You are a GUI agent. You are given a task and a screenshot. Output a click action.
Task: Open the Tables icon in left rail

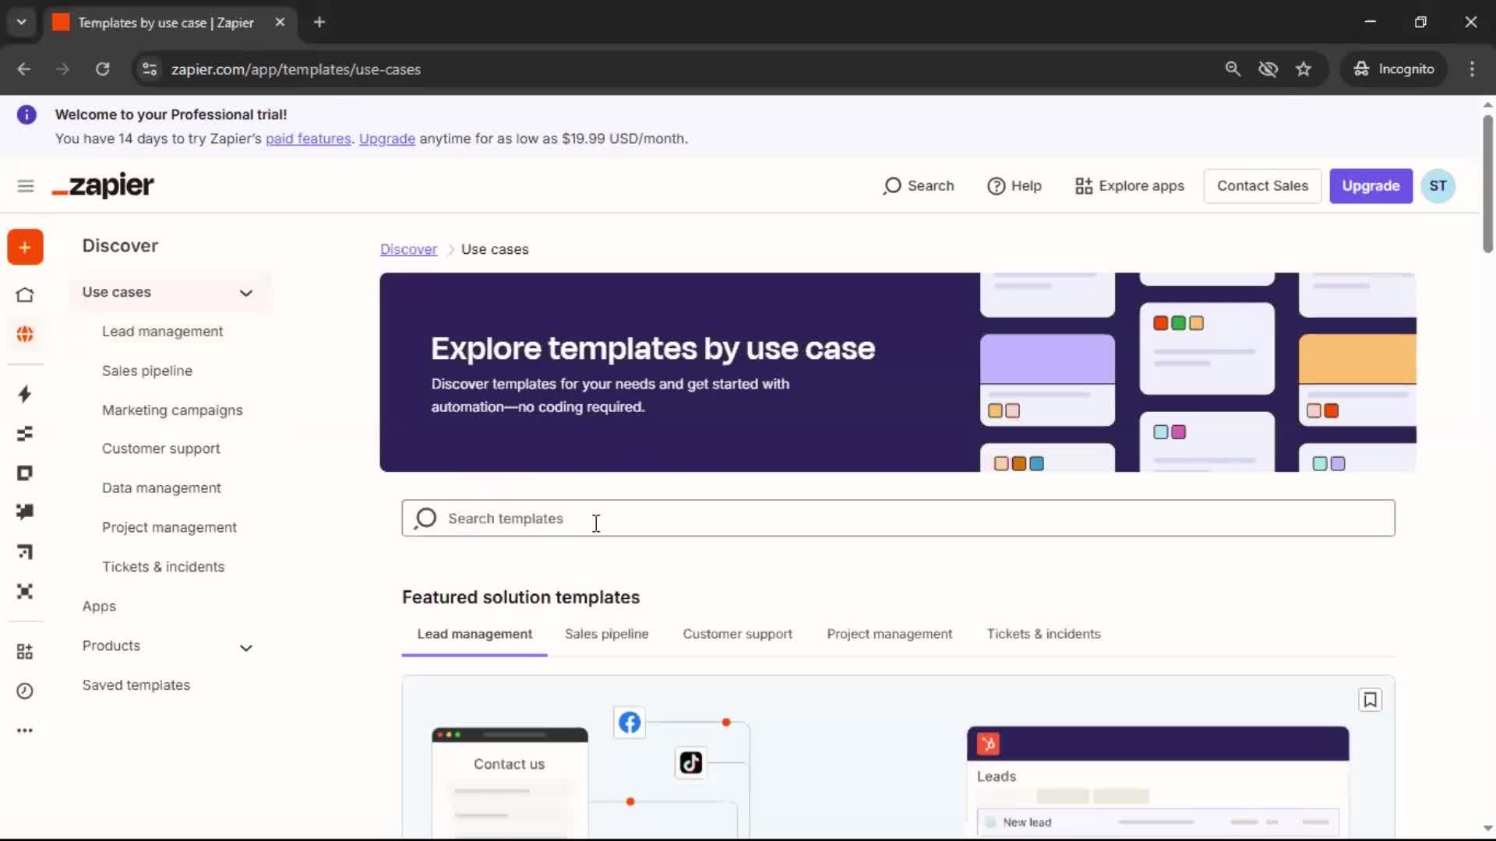tap(25, 434)
